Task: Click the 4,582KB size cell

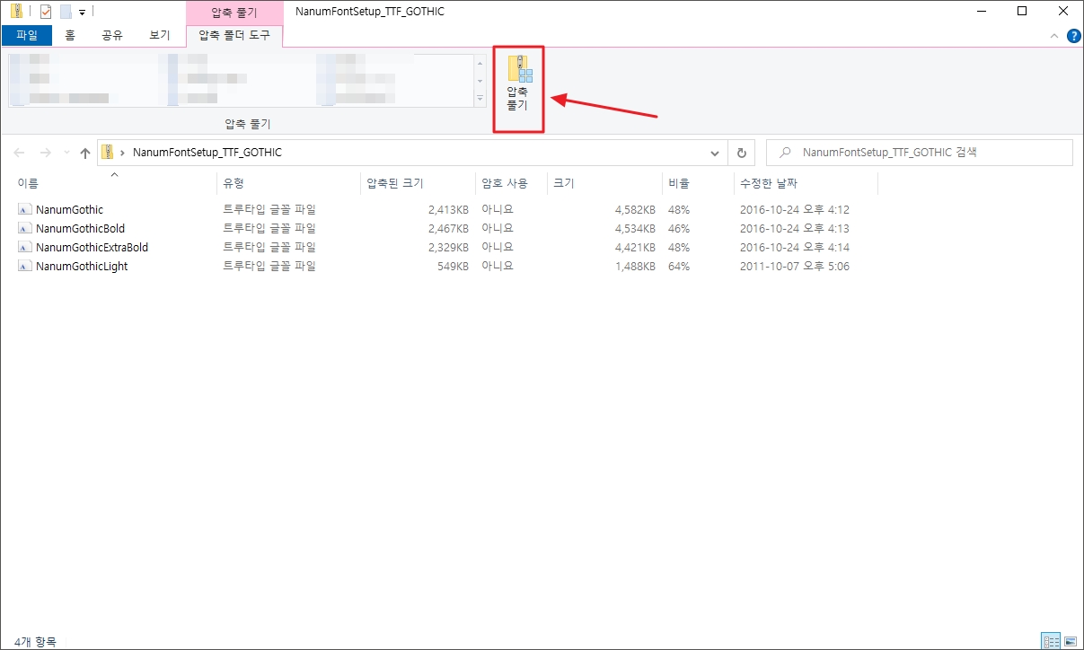Action: tap(635, 209)
